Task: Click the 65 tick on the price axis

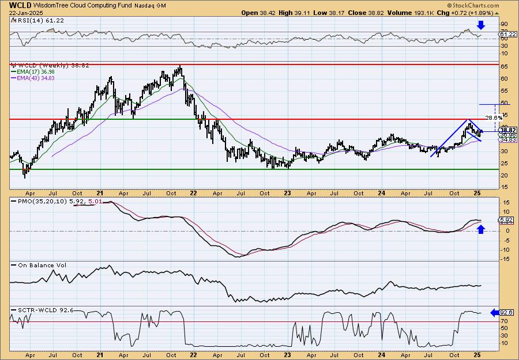Action: pyautogui.click(x=505, y=67)
